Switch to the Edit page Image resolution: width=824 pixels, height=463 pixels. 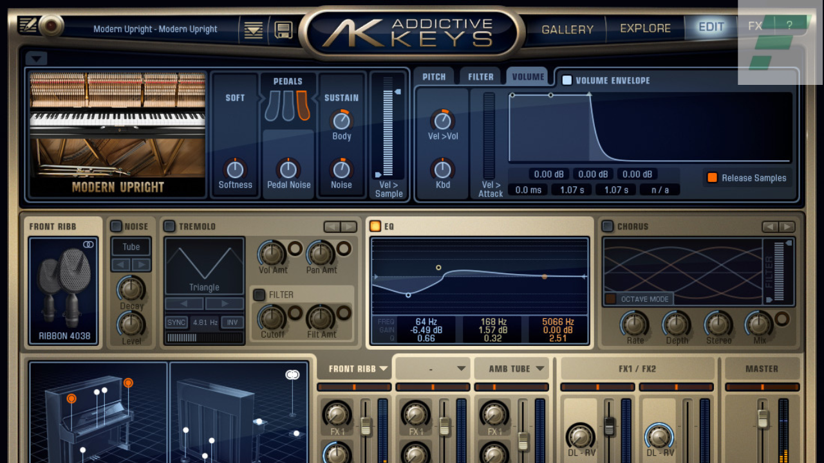711,27
